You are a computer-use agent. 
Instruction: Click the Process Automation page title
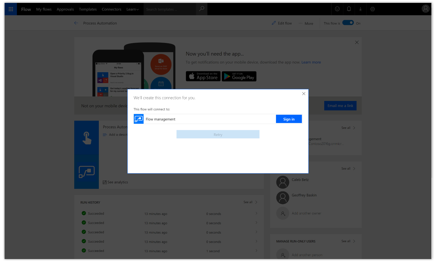coord(100,23)
